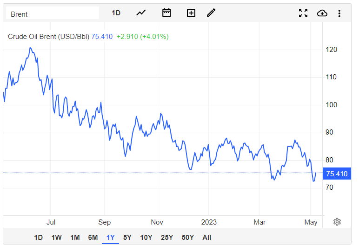This screenshot has width=359, height=251.
Task: Change chart type with line icon
Action: tap(141, 13)
